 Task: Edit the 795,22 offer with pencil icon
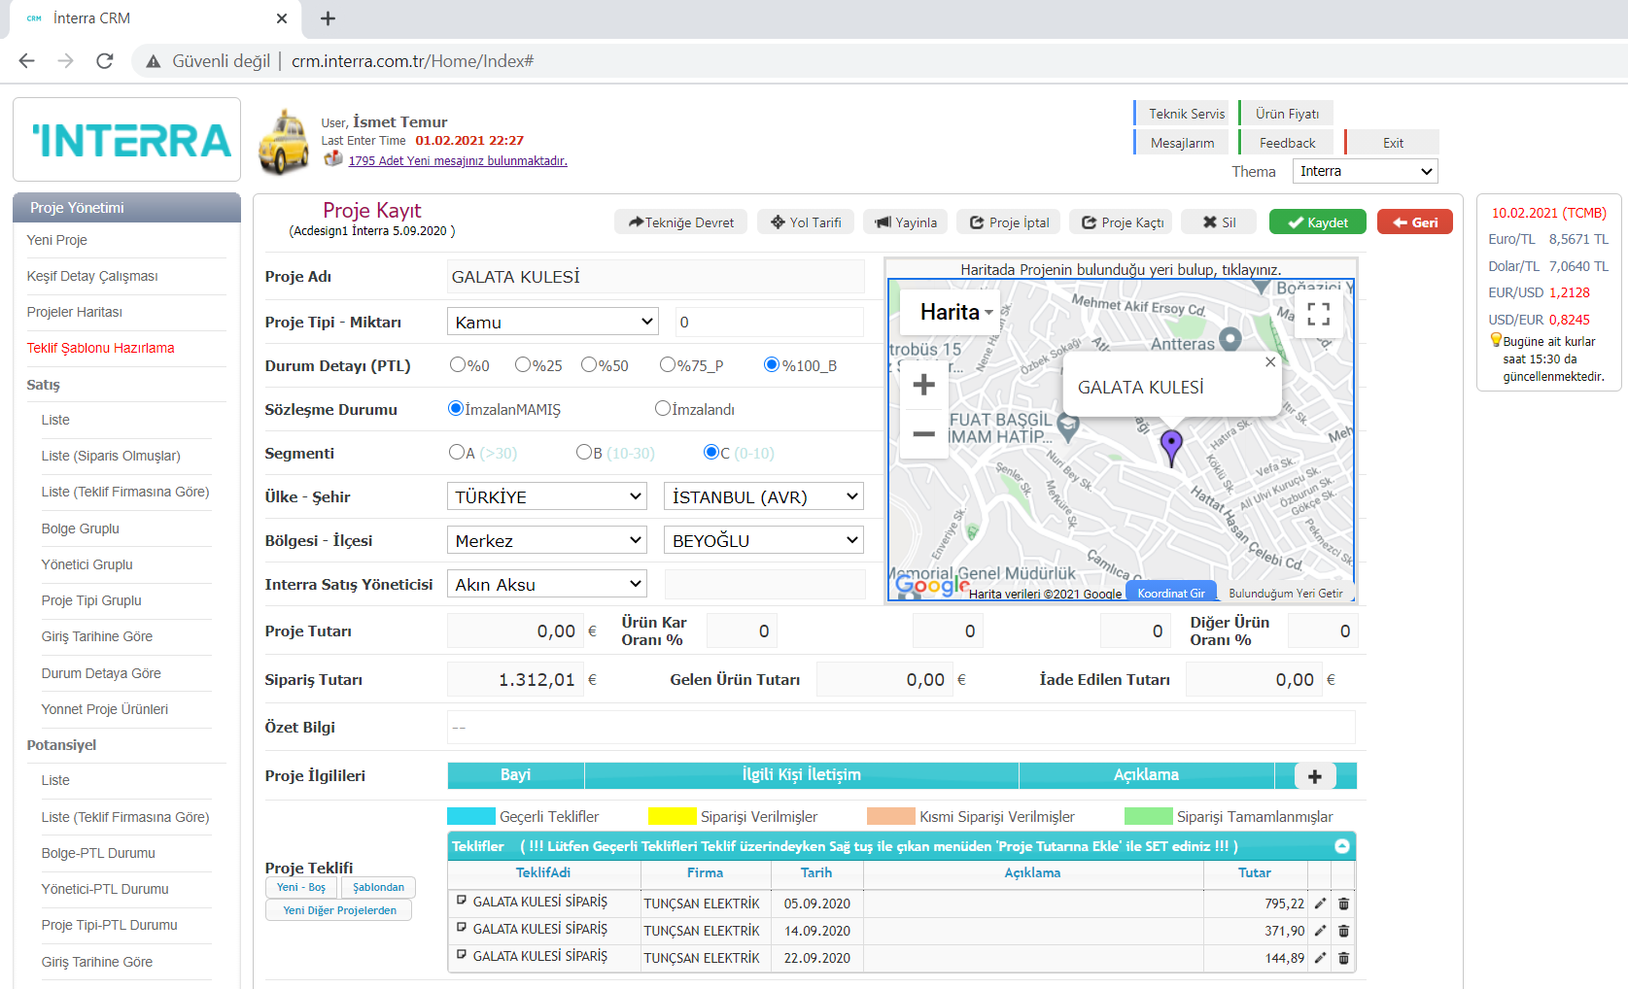pos(1320,904)
